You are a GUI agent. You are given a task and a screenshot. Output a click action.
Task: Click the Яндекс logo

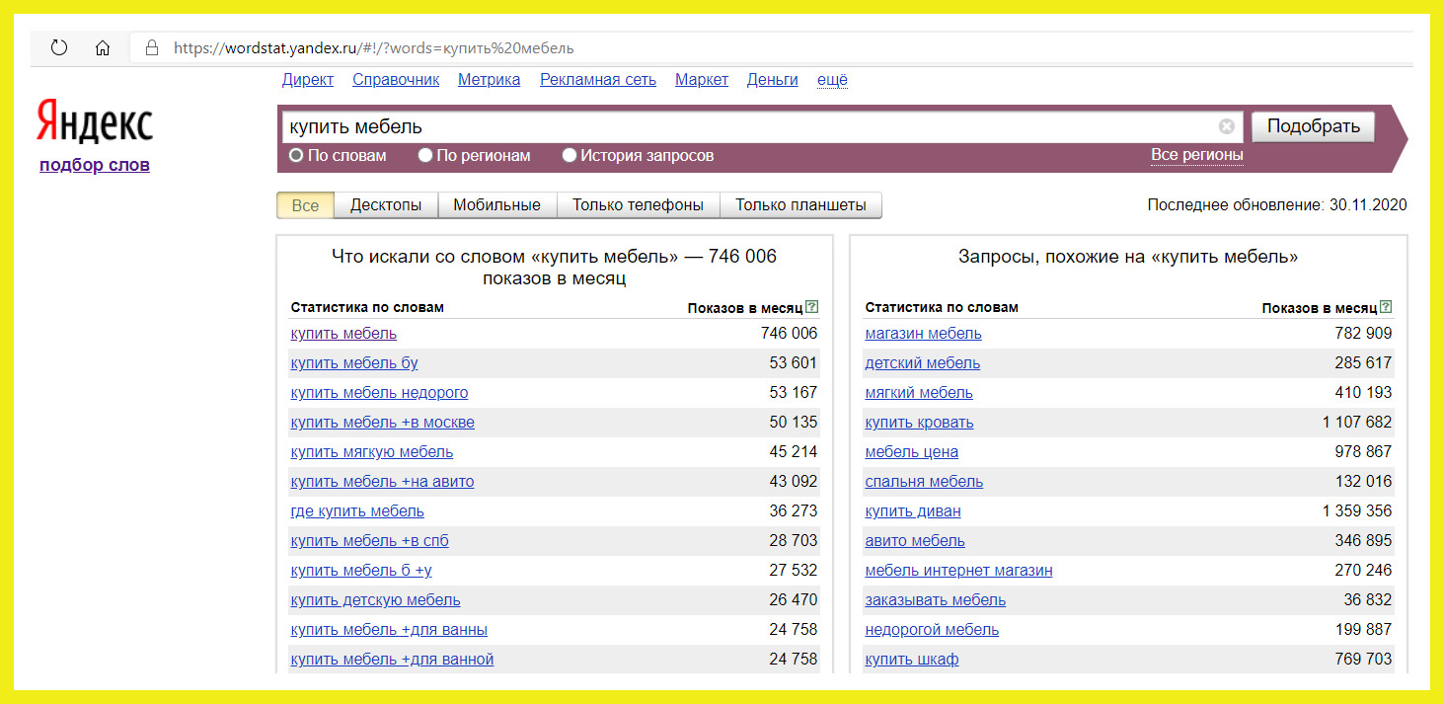coord(95,123)
